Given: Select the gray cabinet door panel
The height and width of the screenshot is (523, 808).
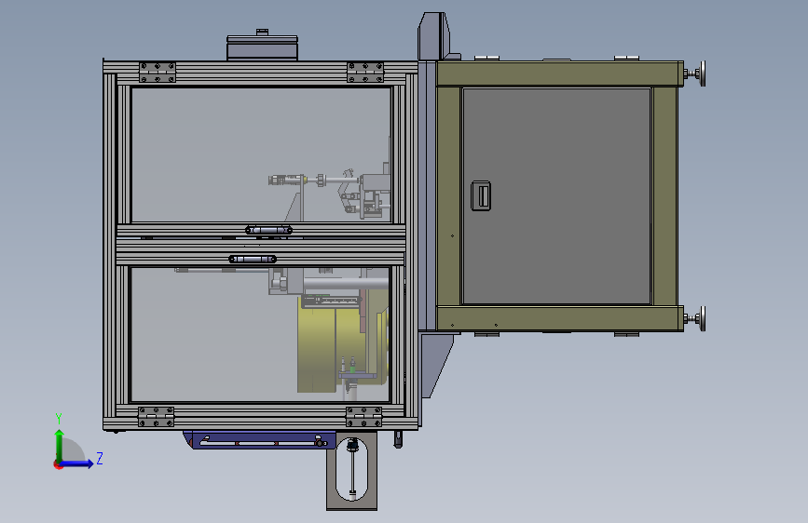Looking at the screenshot, I should pos(556,196).
